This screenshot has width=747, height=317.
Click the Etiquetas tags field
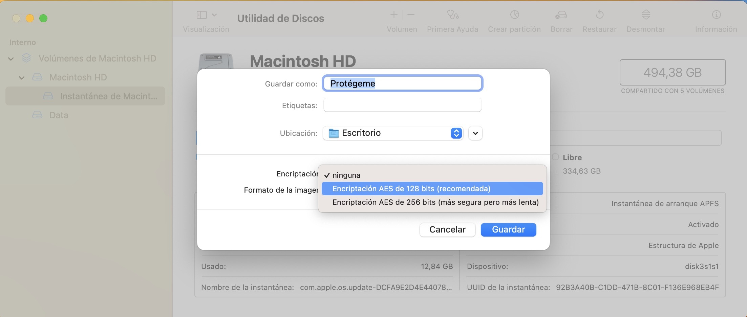(402, 105)
